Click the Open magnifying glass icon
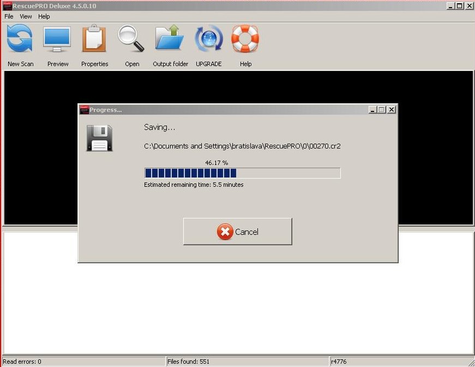Screen dimensions: 475x367 [x=131, y=39]
